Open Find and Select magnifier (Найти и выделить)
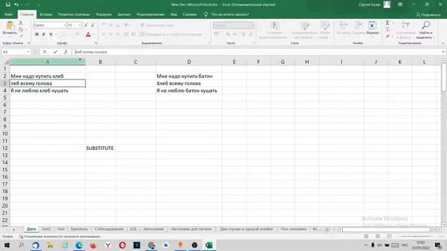Screen dimensions: 447x251 [x=425, y=30]
